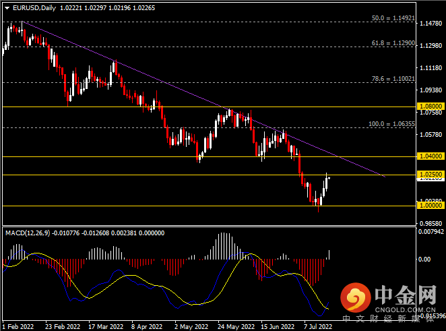Click the 24 May 2022 date marker
Viewport: 446px width, 331px height.
pyautogui.click(x=236, y=326)
